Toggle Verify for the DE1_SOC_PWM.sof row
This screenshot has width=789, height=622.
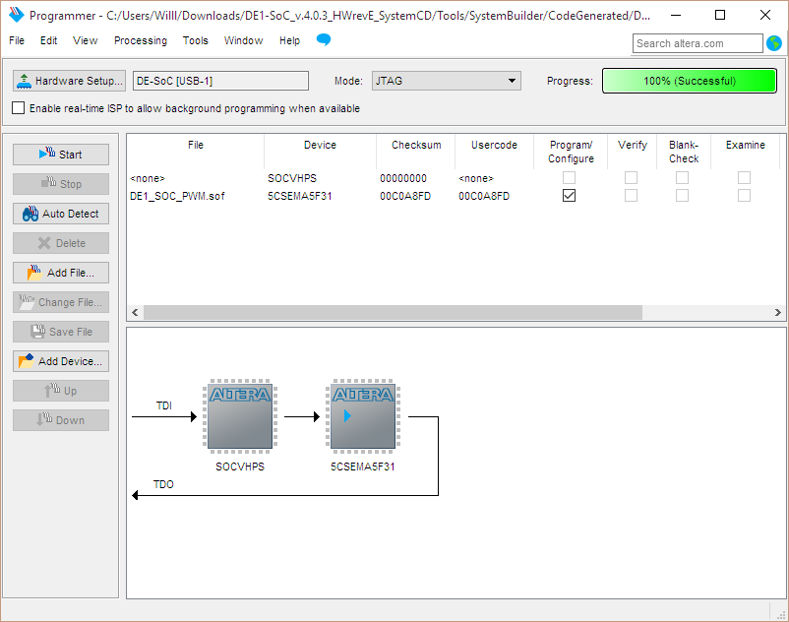pos(631,195)
